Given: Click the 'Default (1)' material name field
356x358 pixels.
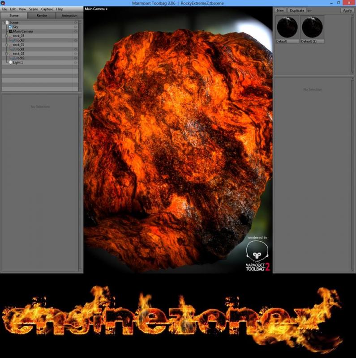Looking at the screenshot, I should pos(312,41).
